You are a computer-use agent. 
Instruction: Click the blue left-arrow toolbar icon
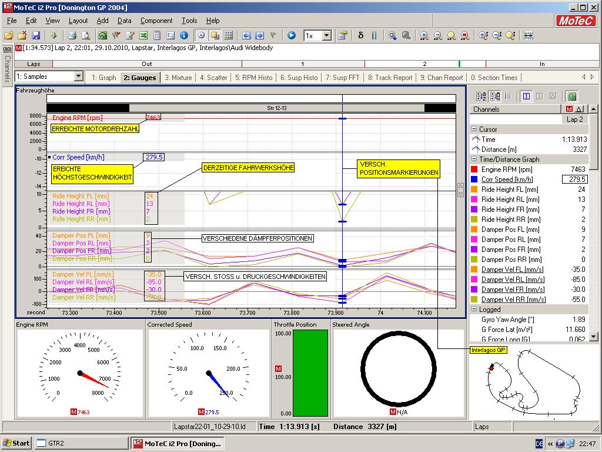[x=246, y=35]
